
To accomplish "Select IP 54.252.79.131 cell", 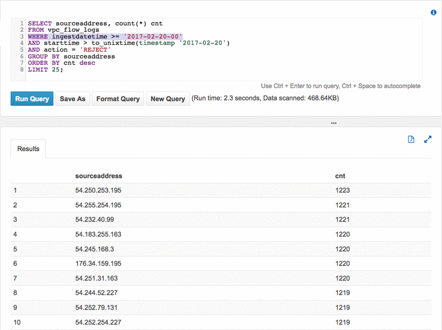I will (x=96, y=307).
